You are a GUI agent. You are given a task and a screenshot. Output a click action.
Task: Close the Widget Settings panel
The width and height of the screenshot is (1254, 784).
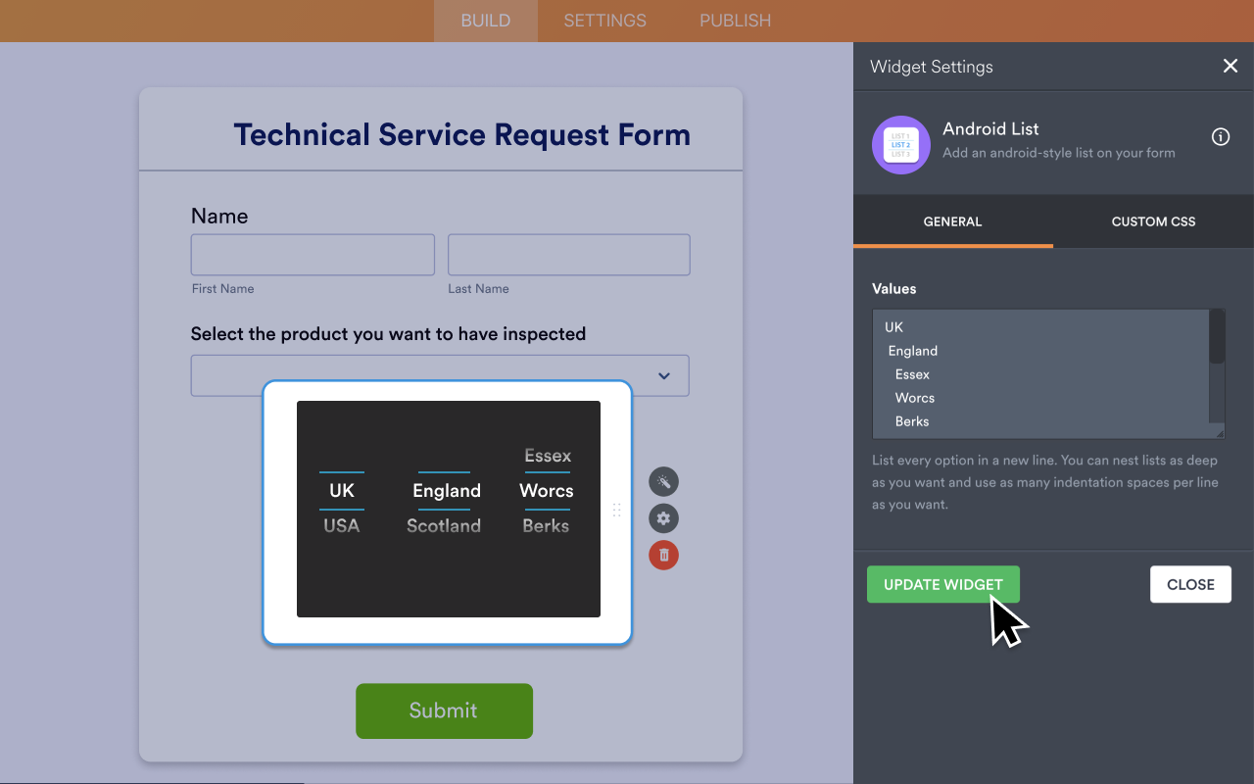[1230, 66]
